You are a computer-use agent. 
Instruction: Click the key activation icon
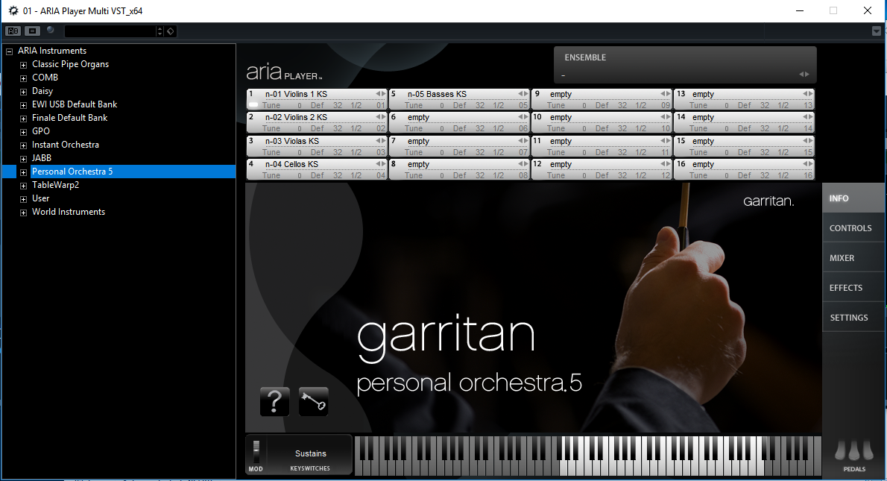[x=313, y=402]
